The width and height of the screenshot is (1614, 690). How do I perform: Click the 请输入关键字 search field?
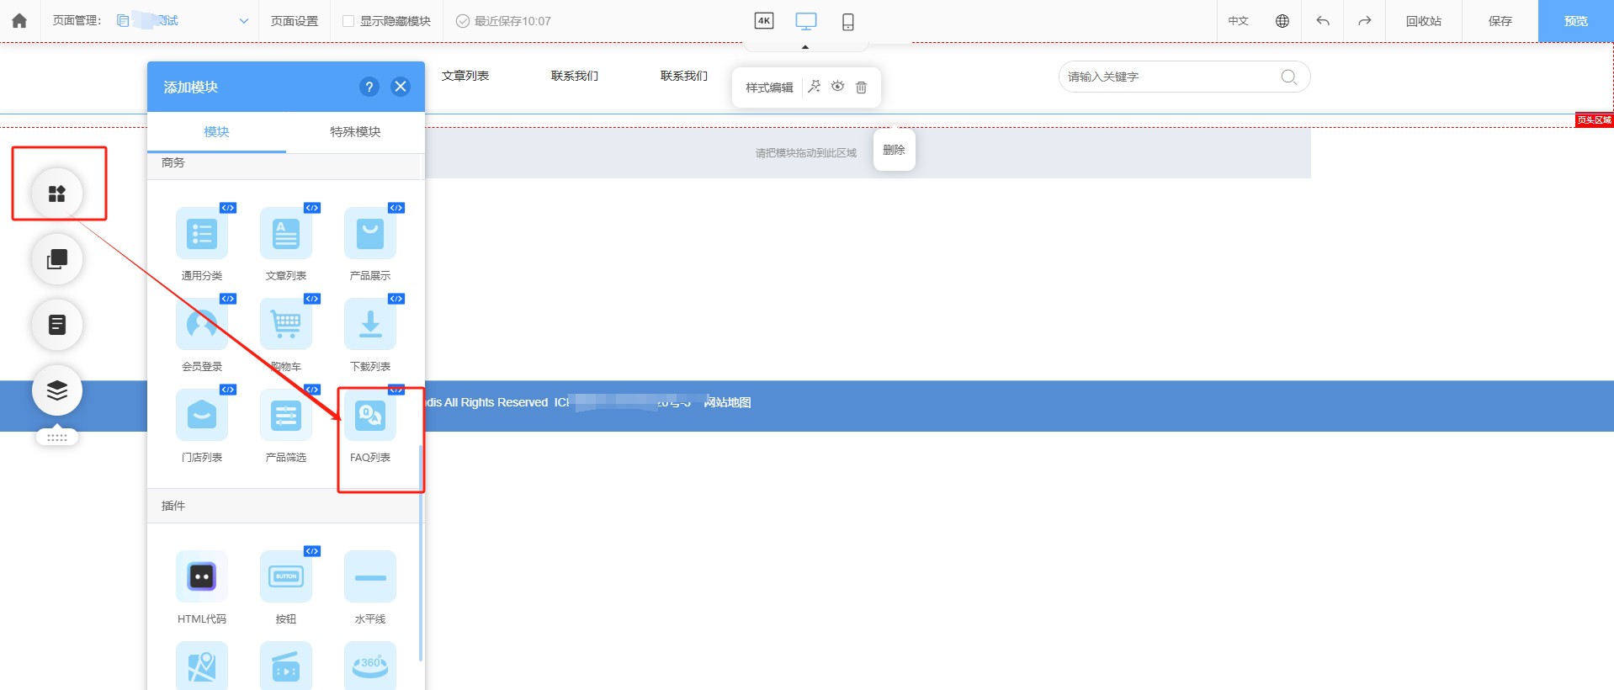1184,77
